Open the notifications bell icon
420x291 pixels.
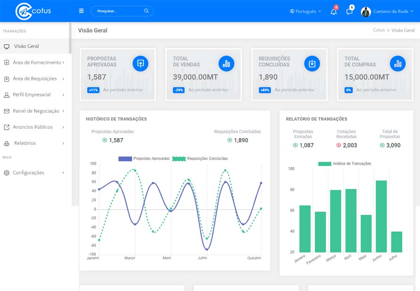(334, 11)
